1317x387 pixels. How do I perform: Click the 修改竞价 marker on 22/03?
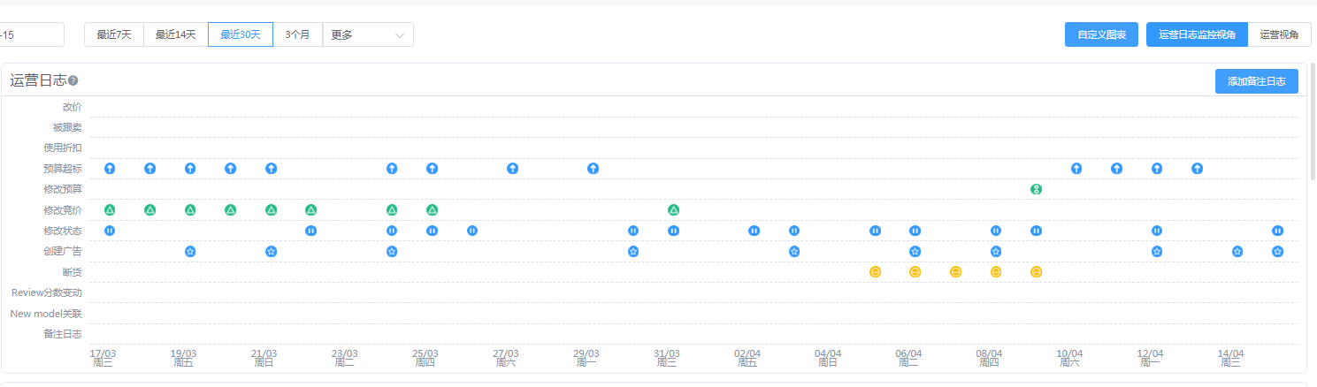310,210
